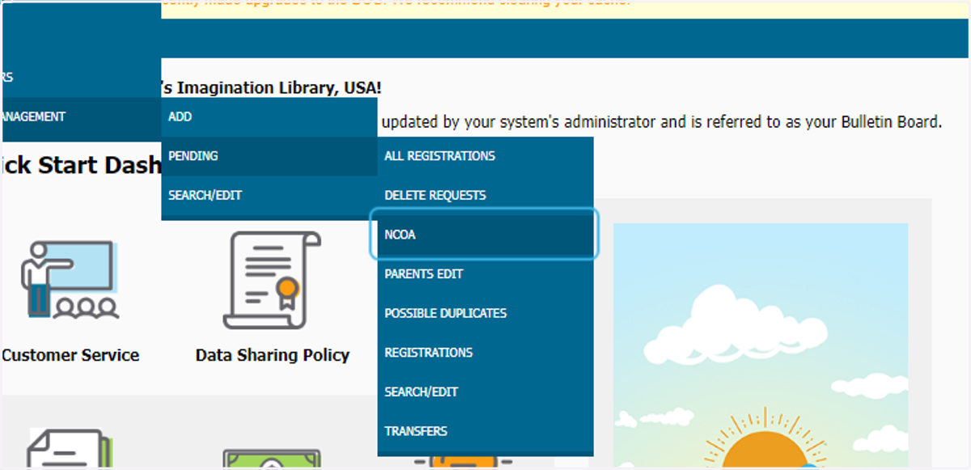The image size is (971, 470).
Task: Click the sunny sky illustration
Action: [761, 346]
